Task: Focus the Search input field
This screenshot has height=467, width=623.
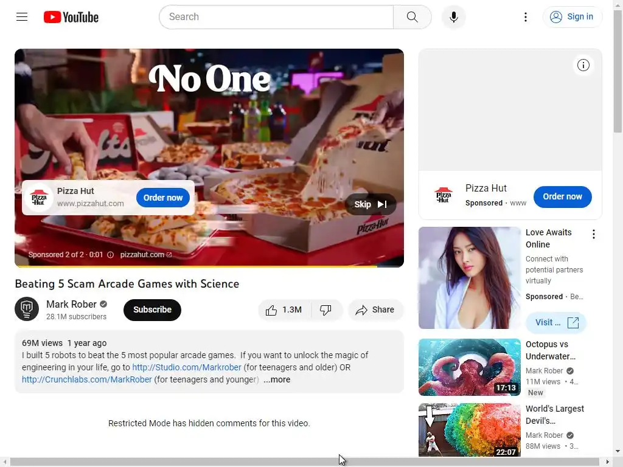Action: point(276,16)
